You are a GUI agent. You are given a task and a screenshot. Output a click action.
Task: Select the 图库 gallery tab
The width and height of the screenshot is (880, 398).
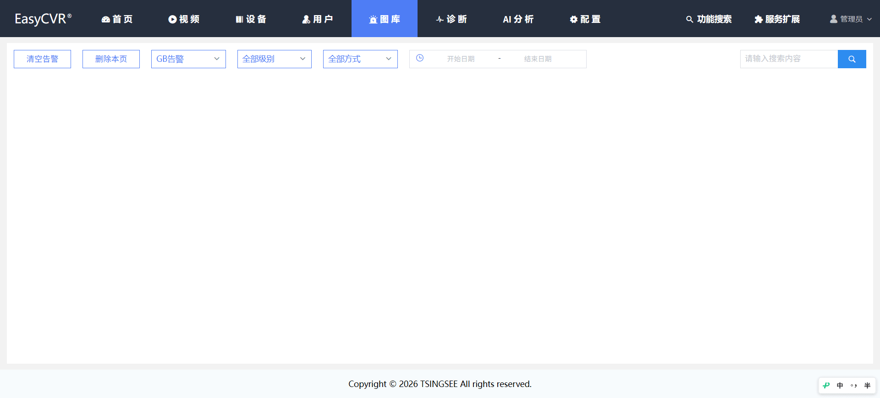click(385, 19)
